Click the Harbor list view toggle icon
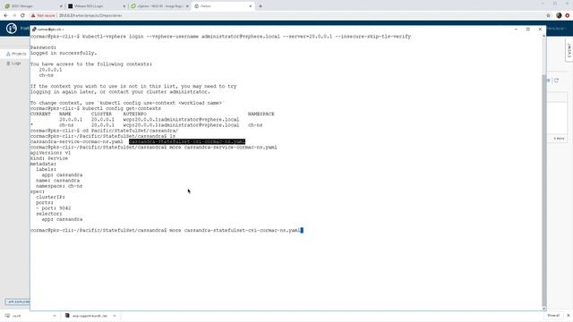Viewport: 573px width, 322px height. 549,80
